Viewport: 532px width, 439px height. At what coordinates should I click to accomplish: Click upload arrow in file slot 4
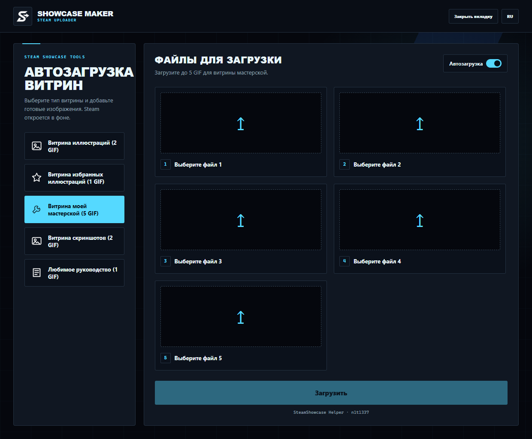click(420, 221)
